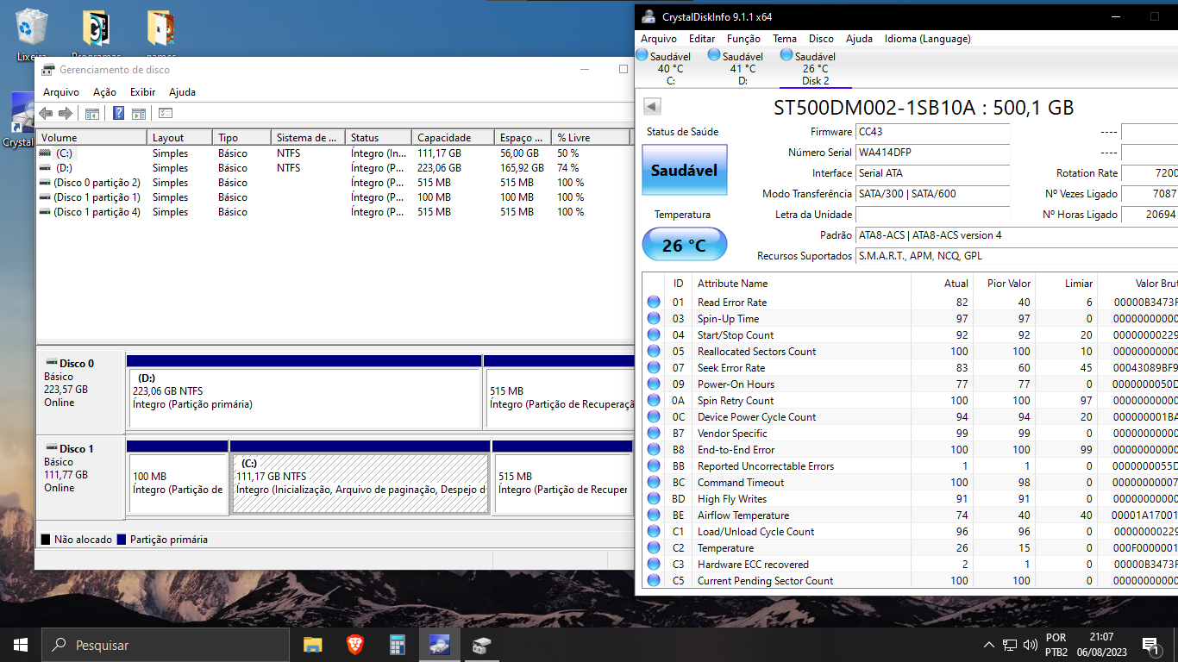Select the (C:) 111,17 GB NTFS partition block
The height and width of the screenshot is (662, 1178).
point(360,477)
